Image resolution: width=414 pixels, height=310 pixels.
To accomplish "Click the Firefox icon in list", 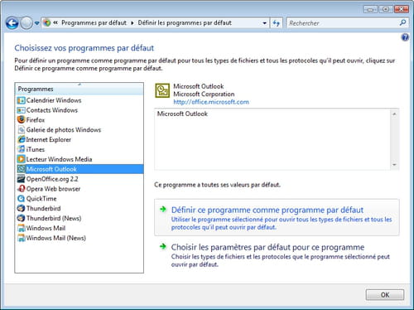I will (x=22, y=120).
